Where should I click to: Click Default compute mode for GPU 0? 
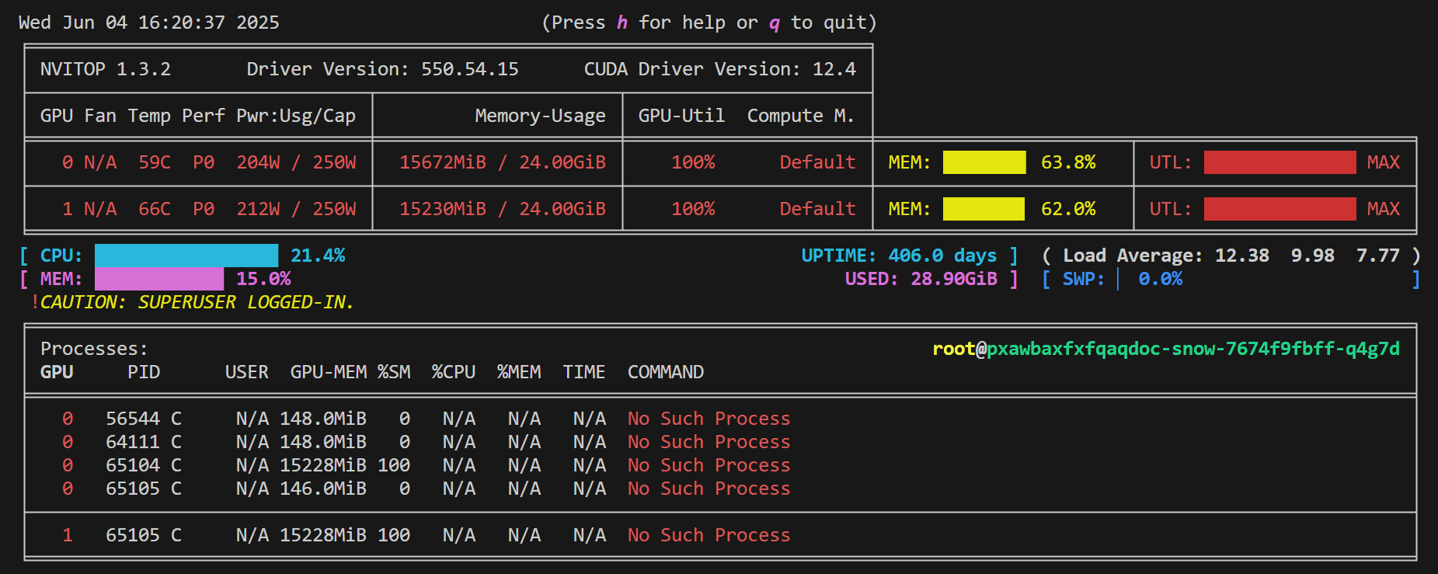click(x=818, y=162)
